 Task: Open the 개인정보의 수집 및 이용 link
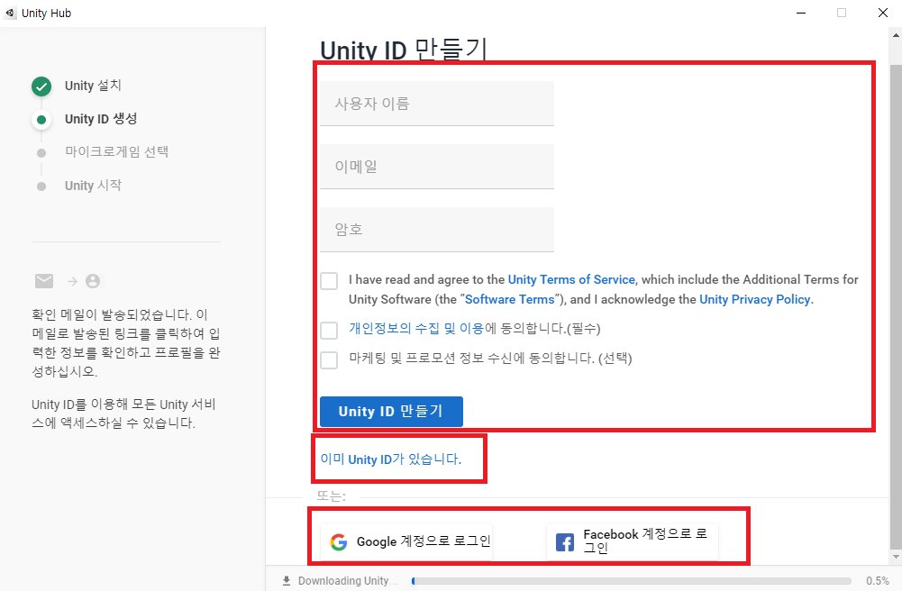(x=416, y=328)
